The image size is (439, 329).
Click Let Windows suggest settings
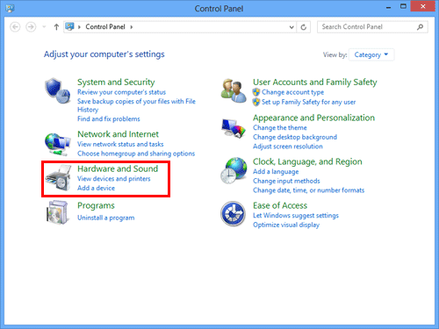coord(296,216)
